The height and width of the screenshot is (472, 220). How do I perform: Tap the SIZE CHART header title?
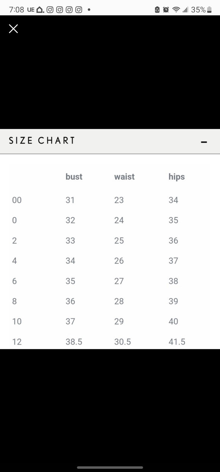tap(42, 140)
